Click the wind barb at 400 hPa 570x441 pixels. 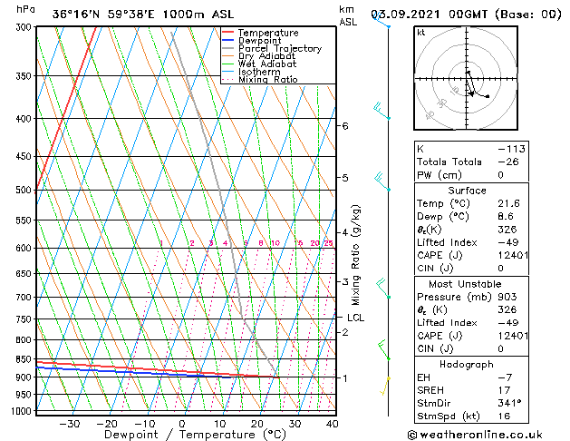click(x=382, y=111)
